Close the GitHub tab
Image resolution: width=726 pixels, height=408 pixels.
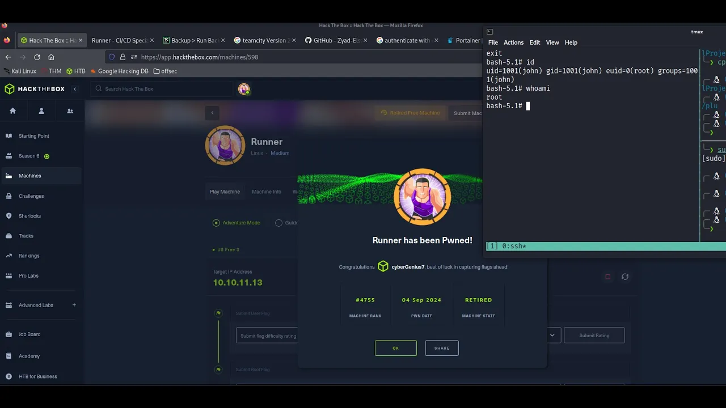point(365,40)
